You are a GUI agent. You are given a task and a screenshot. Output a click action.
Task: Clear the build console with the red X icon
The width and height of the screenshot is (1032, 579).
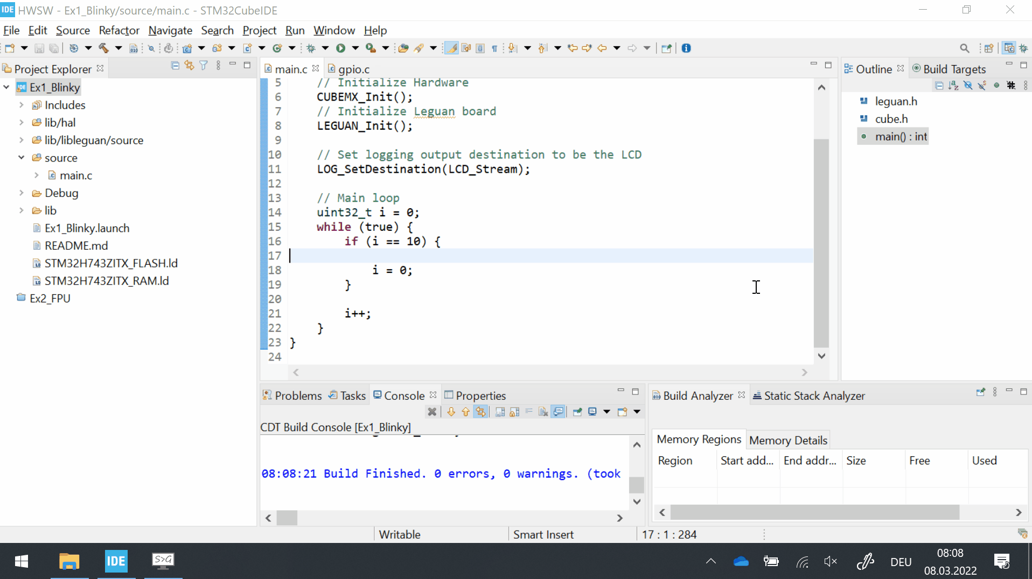432,412
